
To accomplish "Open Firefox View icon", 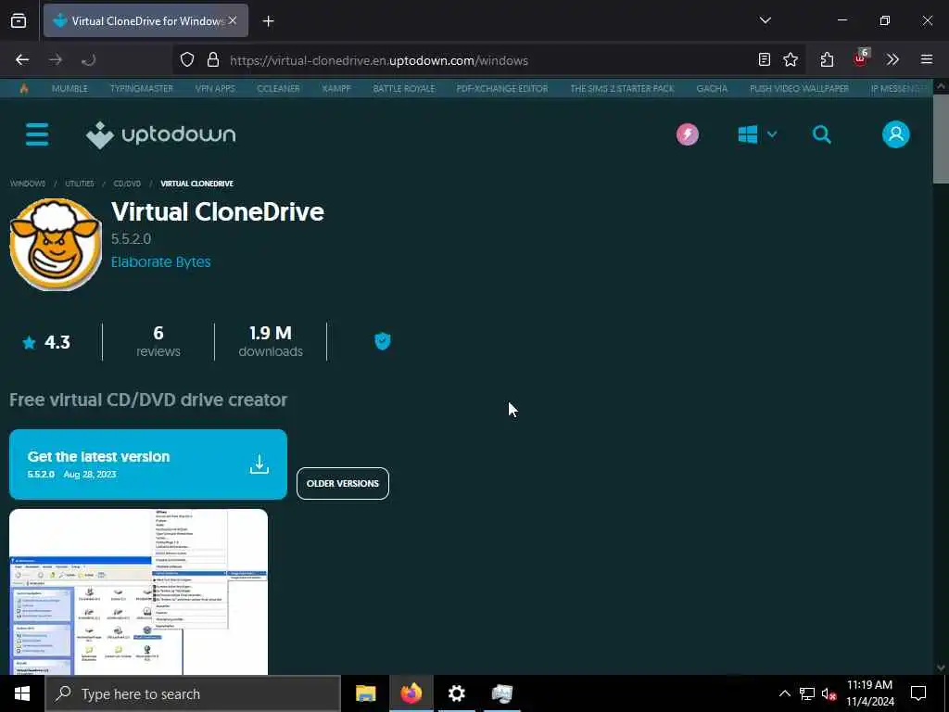I will coord(19,20).
